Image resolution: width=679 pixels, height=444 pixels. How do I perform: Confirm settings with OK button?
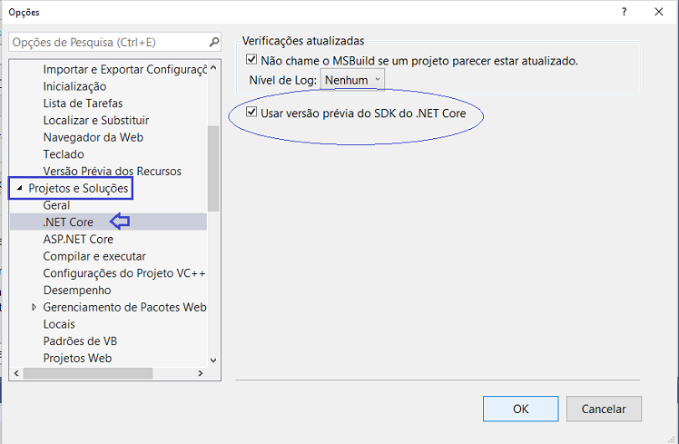520,409
